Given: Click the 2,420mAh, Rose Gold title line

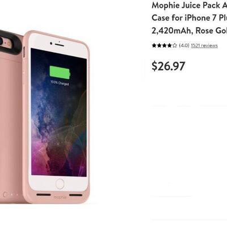Looking at the screenshot, I should pyautogui.click(x=190, y=31).
